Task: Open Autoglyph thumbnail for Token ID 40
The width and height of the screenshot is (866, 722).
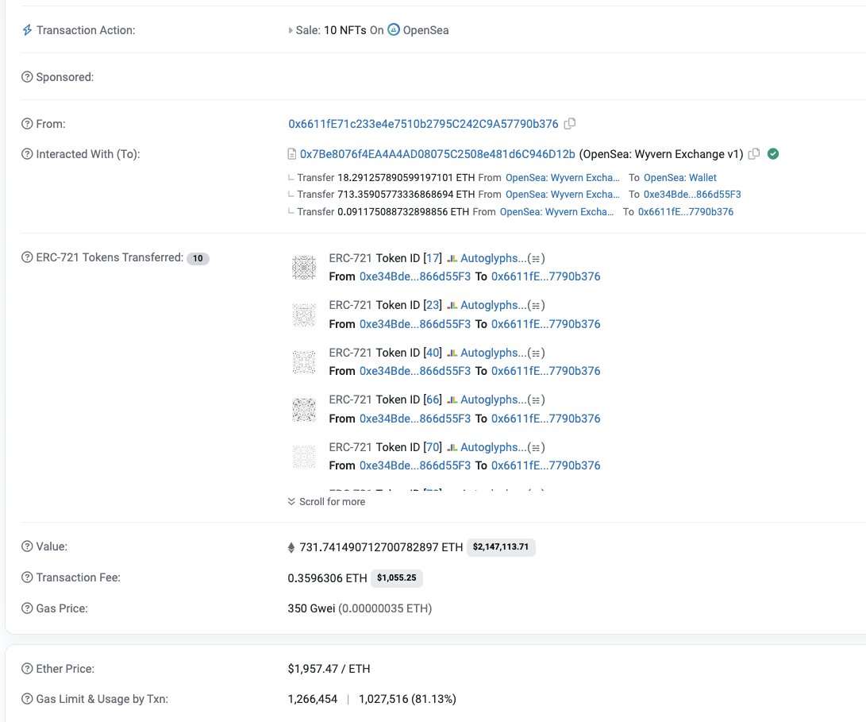Action: tap(304, 362)
